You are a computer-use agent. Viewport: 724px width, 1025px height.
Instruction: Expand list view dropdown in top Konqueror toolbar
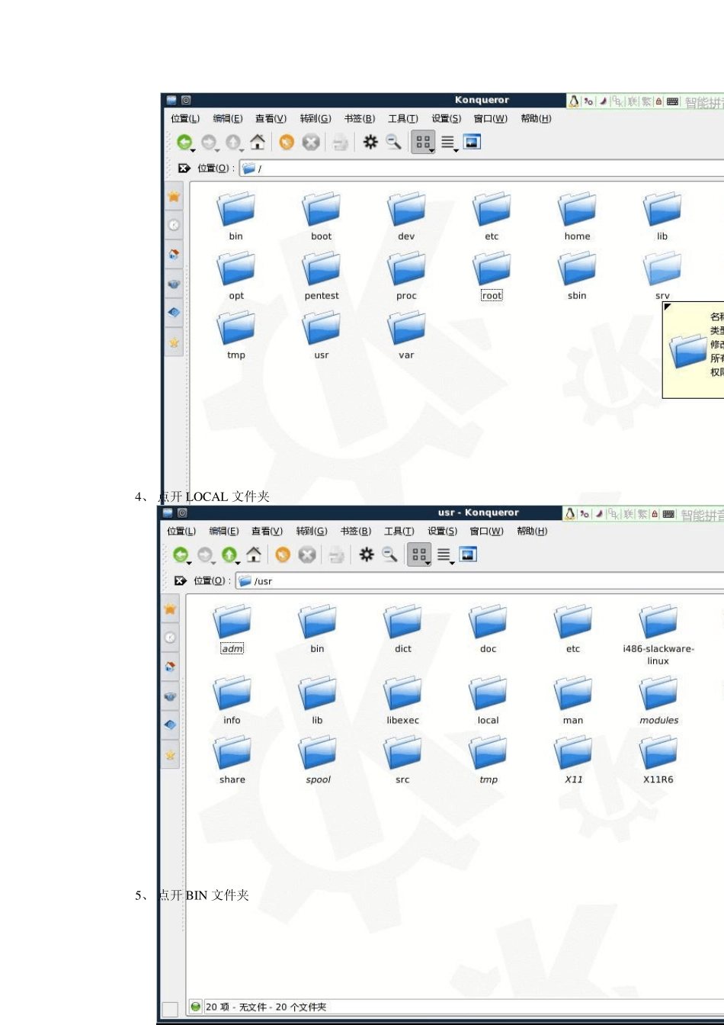[456, 150]
